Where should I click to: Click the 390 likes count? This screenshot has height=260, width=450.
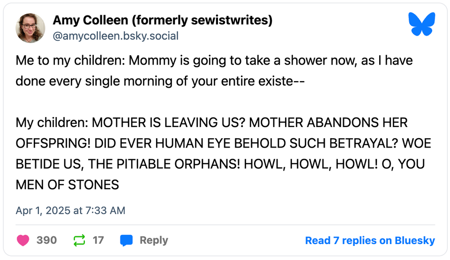(x=46, y=240)
